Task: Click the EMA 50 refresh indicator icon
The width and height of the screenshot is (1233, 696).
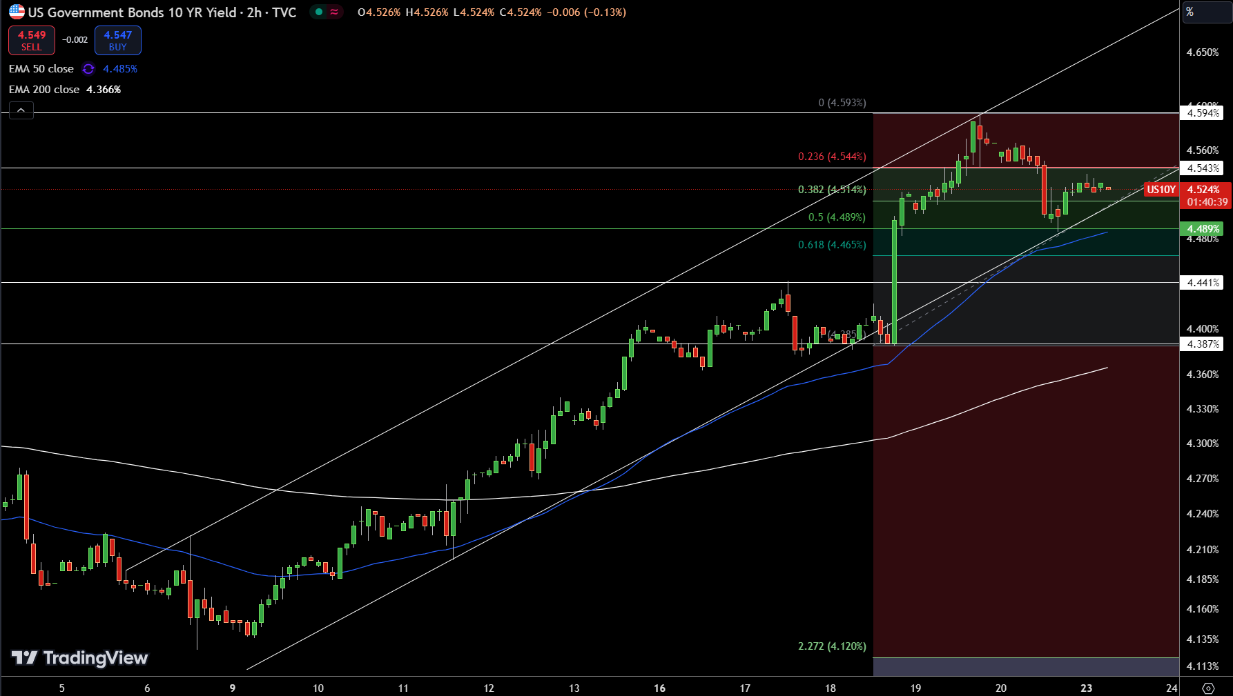Action: (88, 69)
